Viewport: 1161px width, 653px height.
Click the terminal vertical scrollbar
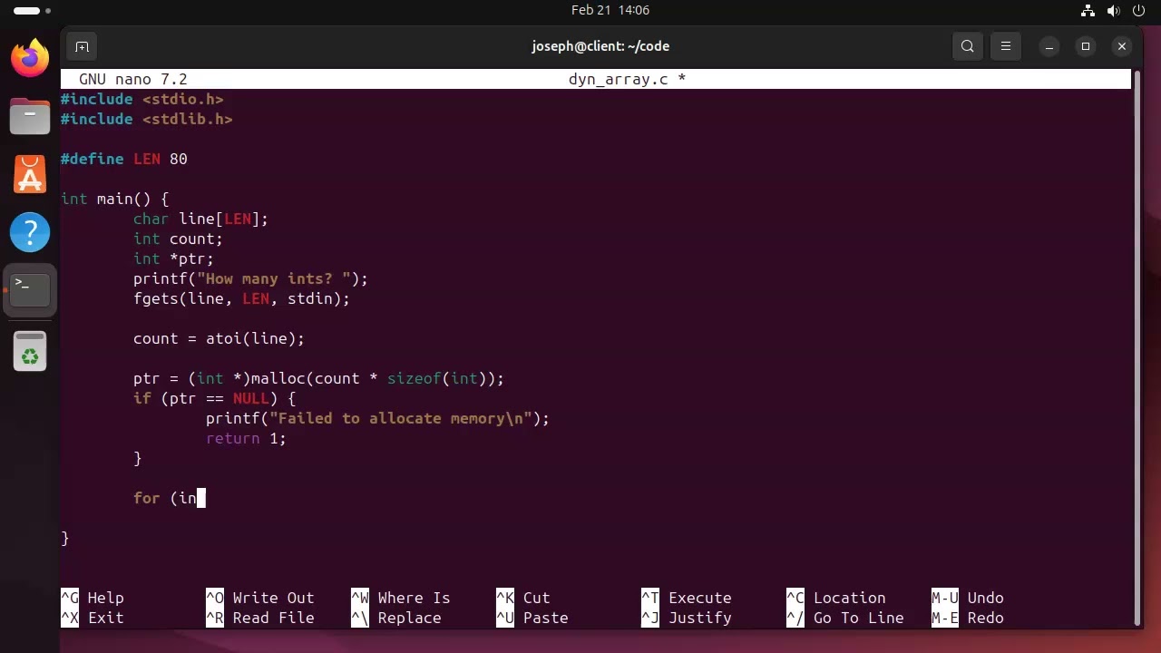coord(1137,349)
